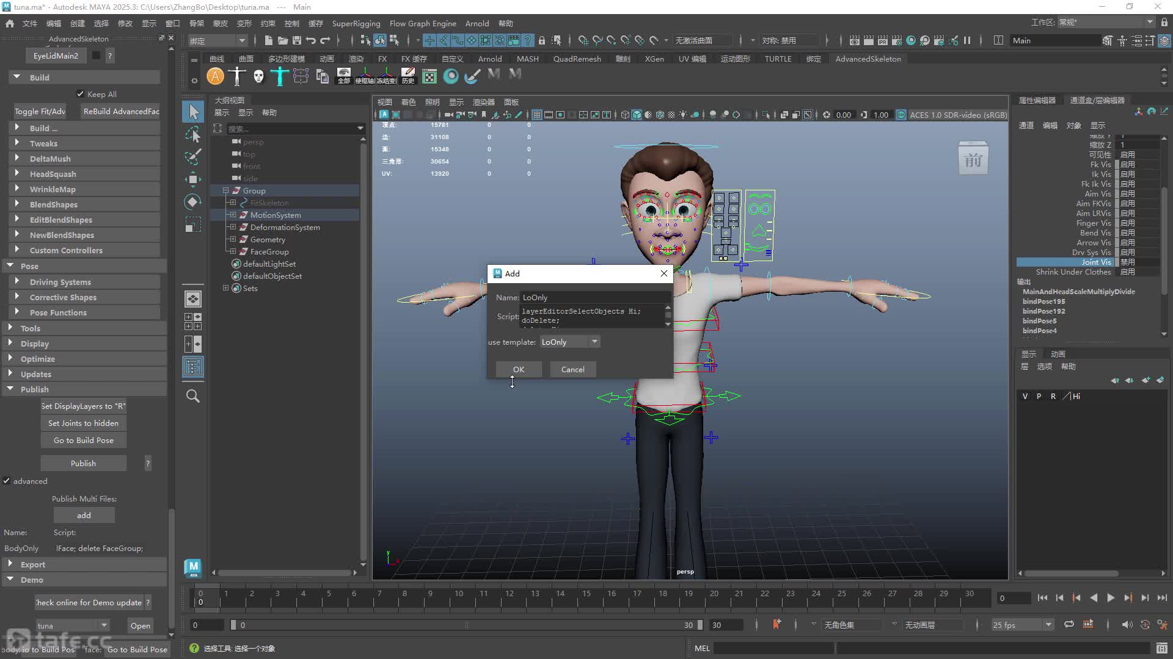Click the face skull shelf icon
This screenshot has height=659, width=1173.
click(258, 76)
